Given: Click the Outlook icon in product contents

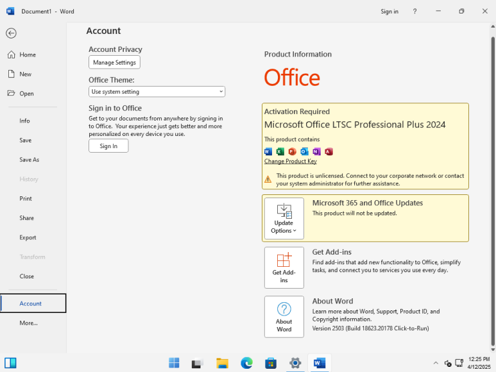Looking at the screenshot, I should point(304,152).
